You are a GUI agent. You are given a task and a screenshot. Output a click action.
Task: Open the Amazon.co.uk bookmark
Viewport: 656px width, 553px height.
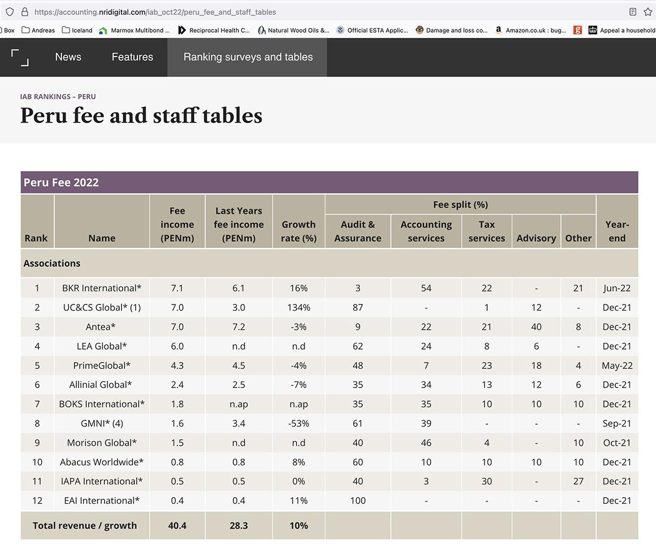click(530, 31)
